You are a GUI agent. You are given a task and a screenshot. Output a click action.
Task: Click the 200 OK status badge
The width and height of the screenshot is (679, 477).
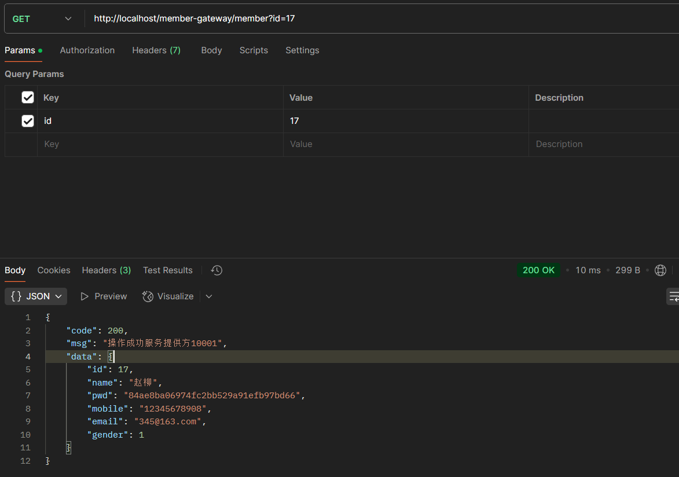click(538, 270)
